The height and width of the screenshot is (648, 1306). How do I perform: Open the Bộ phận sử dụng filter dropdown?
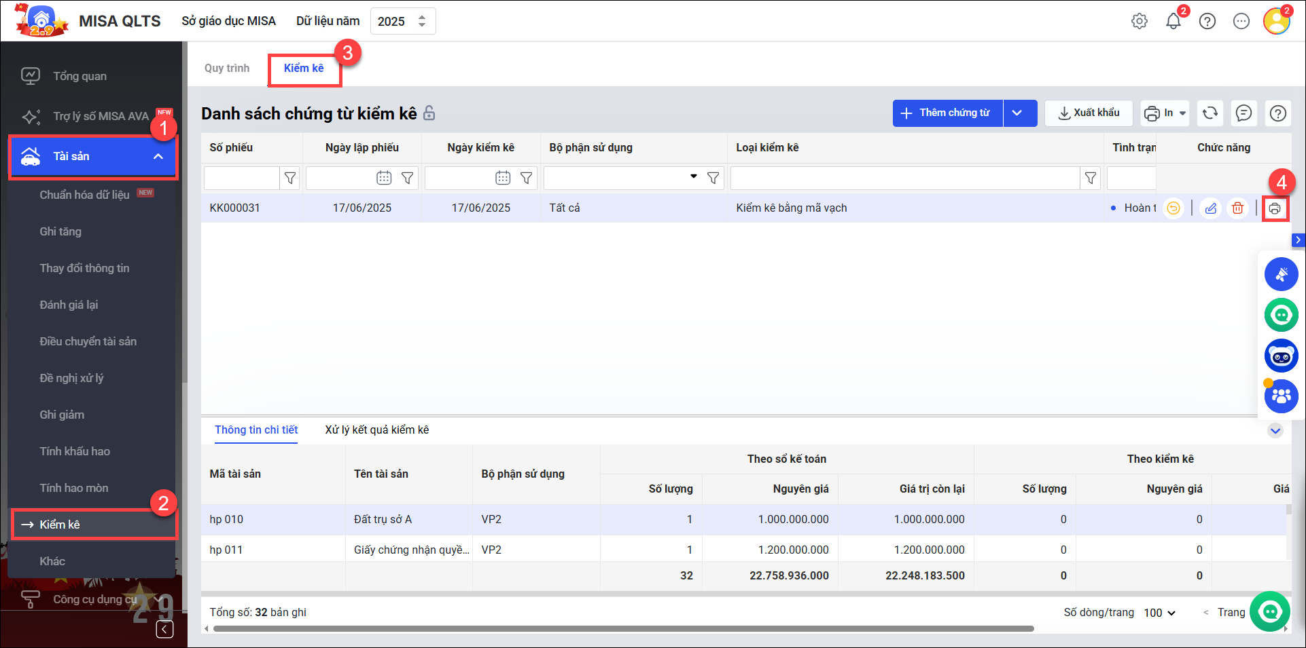[693, 177]
